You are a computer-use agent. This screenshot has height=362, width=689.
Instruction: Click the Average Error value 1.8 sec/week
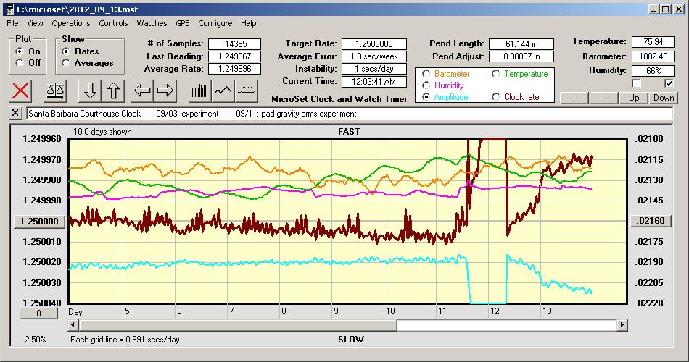[374, 56]
